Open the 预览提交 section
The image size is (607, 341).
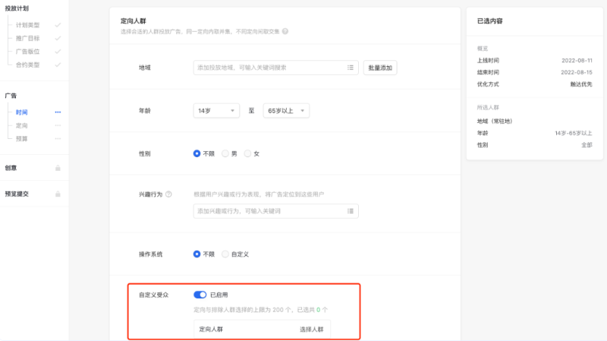pyautogui.click(x=17, y=194)
